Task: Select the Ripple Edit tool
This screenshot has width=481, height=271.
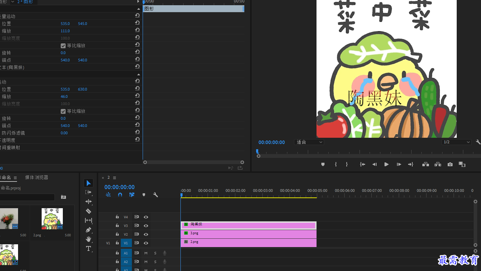Action: [88, 202]
